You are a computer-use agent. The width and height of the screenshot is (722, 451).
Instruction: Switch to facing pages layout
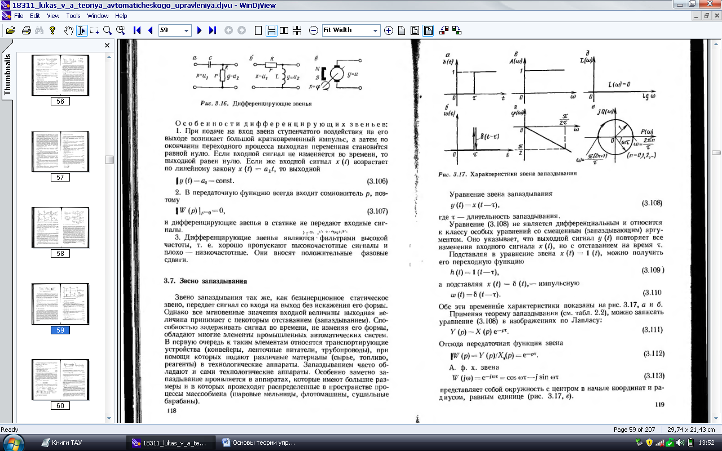(284, 30)
